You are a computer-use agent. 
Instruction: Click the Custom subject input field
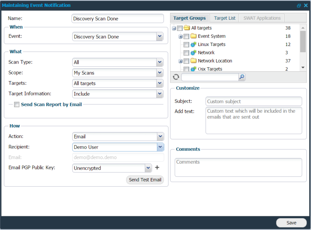(254, 101)
